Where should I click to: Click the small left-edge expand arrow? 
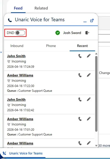pos(1,52)
